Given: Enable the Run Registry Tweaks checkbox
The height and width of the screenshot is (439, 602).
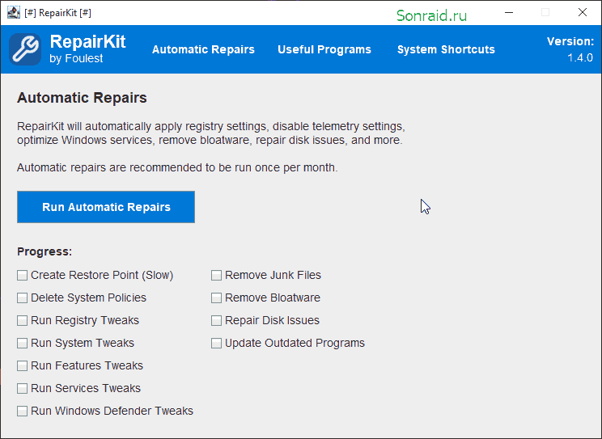Looking at the screenshot, I should pos(23,320).
